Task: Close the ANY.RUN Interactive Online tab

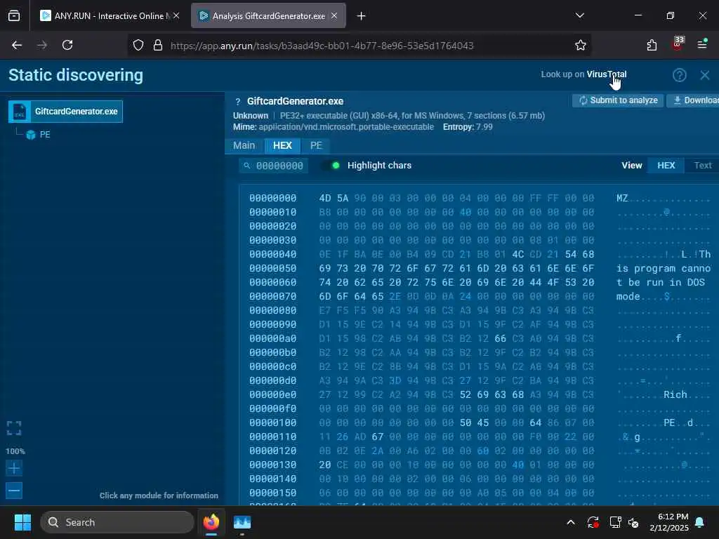Action: (176, 16)
